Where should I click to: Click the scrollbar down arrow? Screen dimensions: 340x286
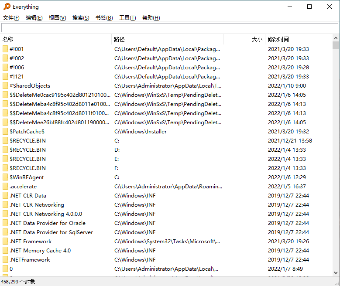tap(336, 273)
